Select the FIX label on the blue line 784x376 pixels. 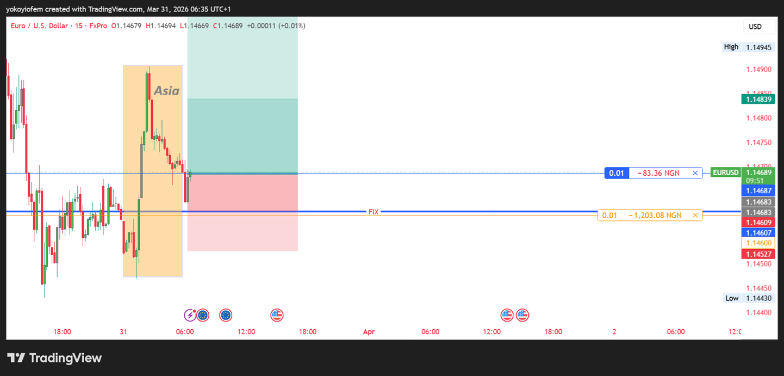pyautogui.click(x=374, y=212)
